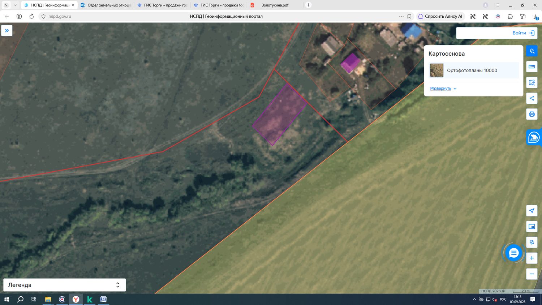
Task: Select the ruler measurement tool
Action: point(532,66)
